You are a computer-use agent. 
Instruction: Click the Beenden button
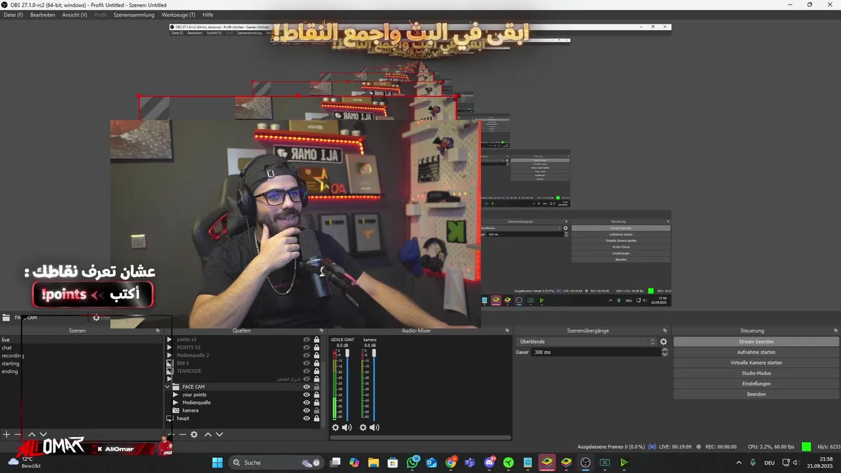click(x=756, y=394)
